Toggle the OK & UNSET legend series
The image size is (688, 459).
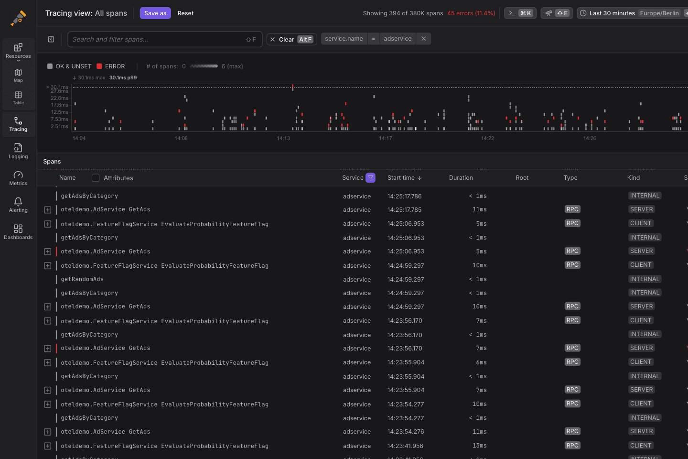69,66
